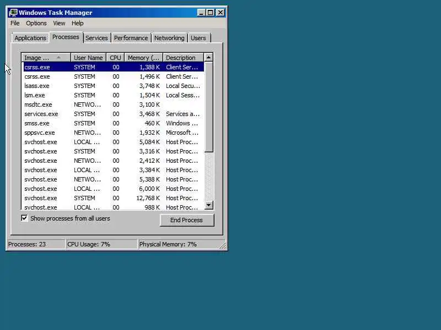Screen dimensions: 441x330
Task: Switch to the Users tab
Action: (198, 38)
